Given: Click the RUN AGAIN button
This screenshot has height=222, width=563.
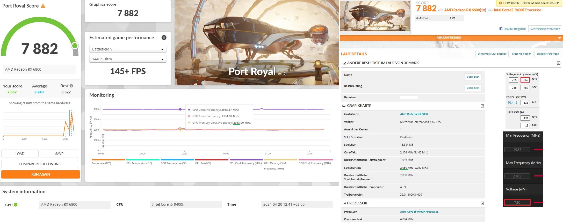Looking at the screenshot, I should [x=41, y=174].
